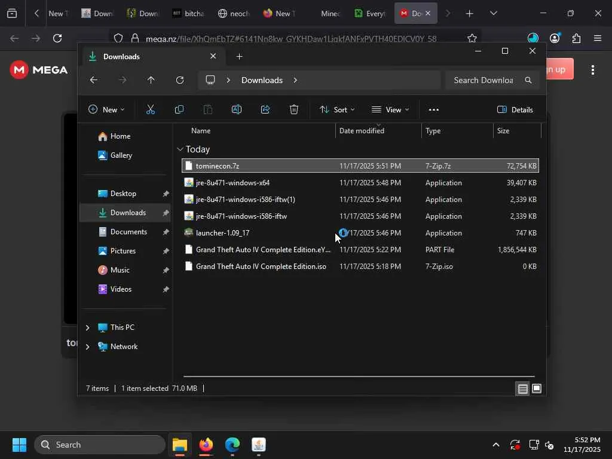Open Firefox extensions puzzle icon
The image size is (612, 459).
(x=577, y=38)
